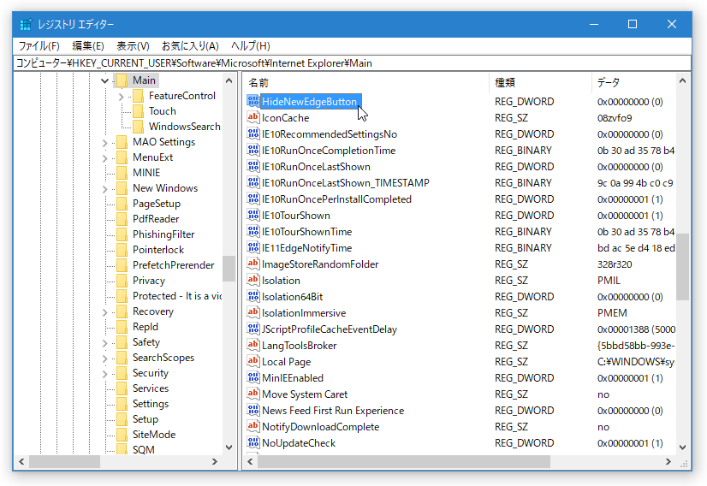Sort by the データ column header
The width and height of the screenshot is (707, 486).
pyautogui.click(x=634, y=82)
